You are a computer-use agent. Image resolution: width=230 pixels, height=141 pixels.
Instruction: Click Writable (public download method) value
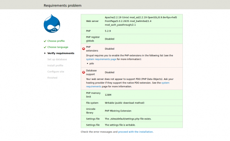[x=125, y=103]
